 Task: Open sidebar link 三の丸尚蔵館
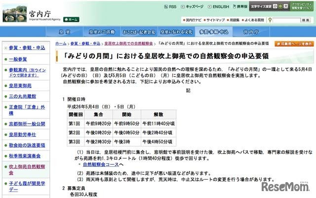coord(22,96)
